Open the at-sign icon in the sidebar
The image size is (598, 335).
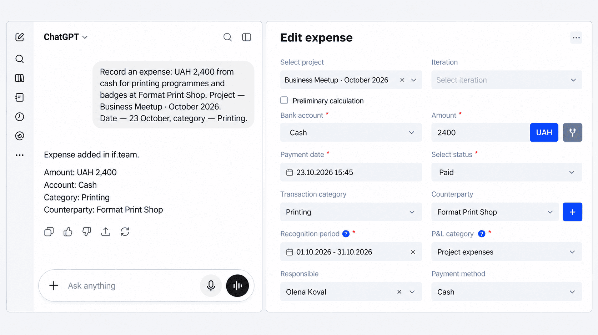click(20, 136)
